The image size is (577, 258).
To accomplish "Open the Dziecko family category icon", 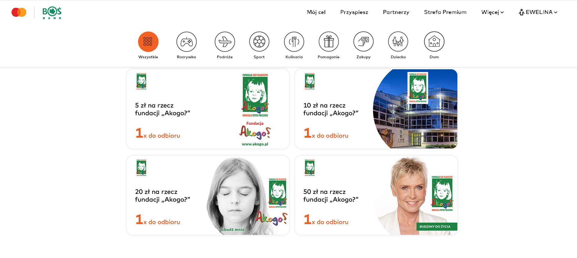I will click(x=398, y=42).
